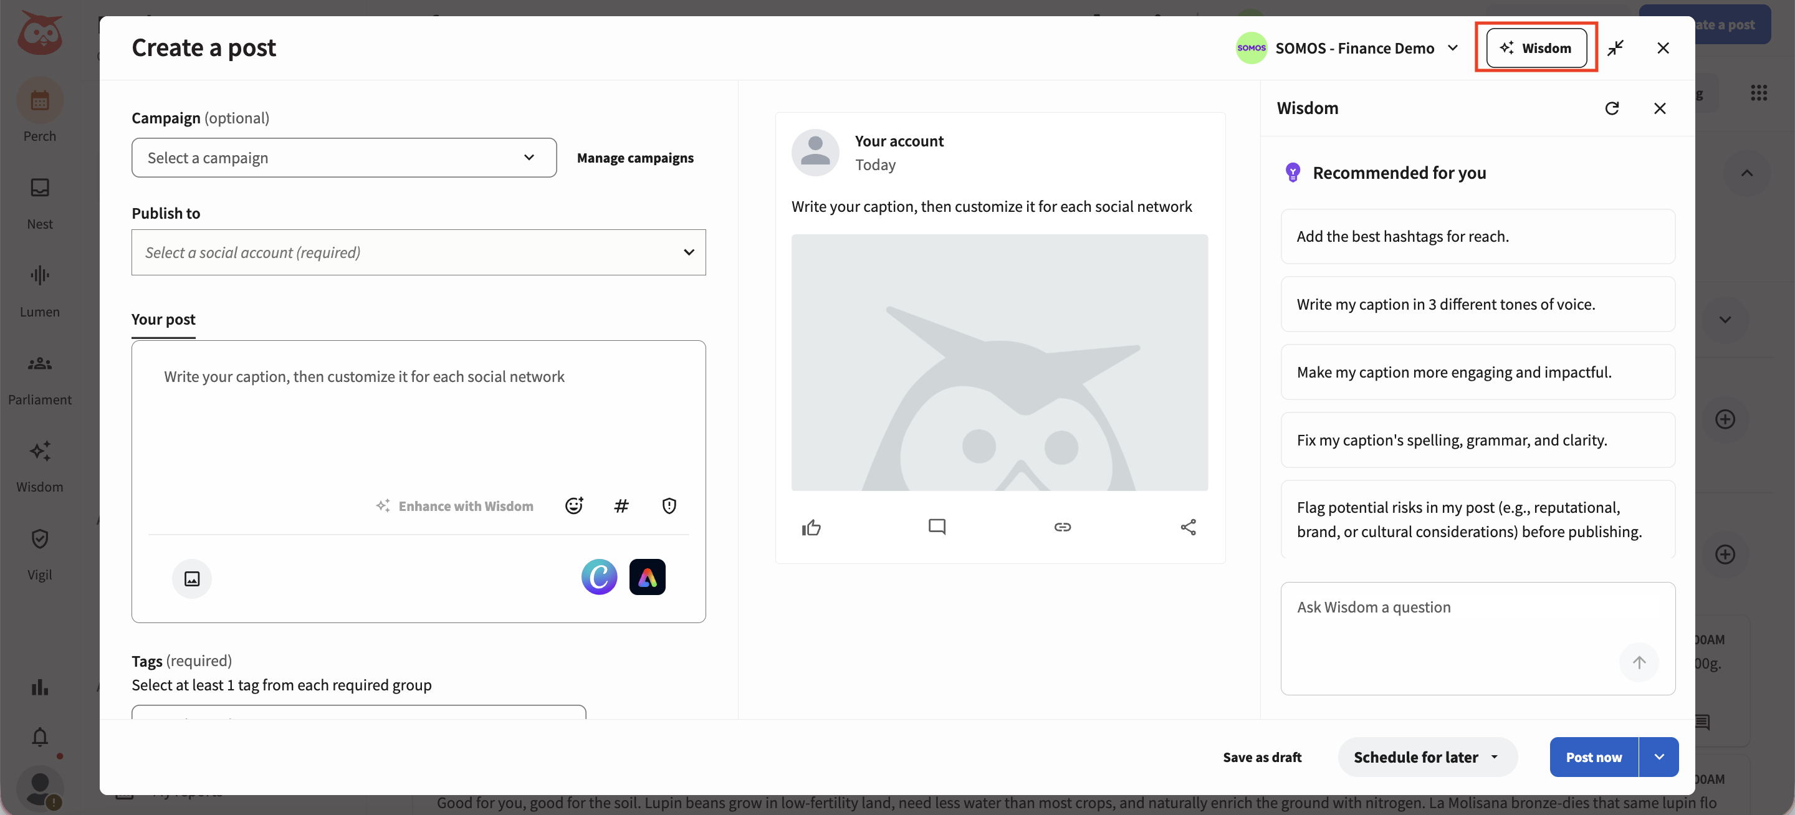Click the caption text area
Screen dimensions: 1795x815
pos(419,418)
